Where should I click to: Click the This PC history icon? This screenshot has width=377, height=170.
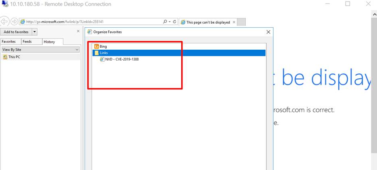click(5, 57)
